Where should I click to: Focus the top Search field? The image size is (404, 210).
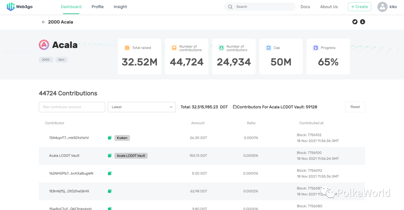click(x=260, y=7)
